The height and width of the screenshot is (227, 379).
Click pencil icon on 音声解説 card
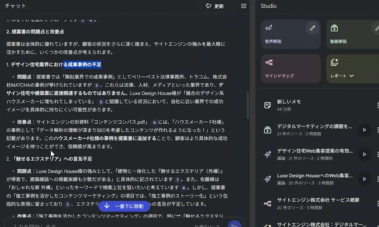312,28
